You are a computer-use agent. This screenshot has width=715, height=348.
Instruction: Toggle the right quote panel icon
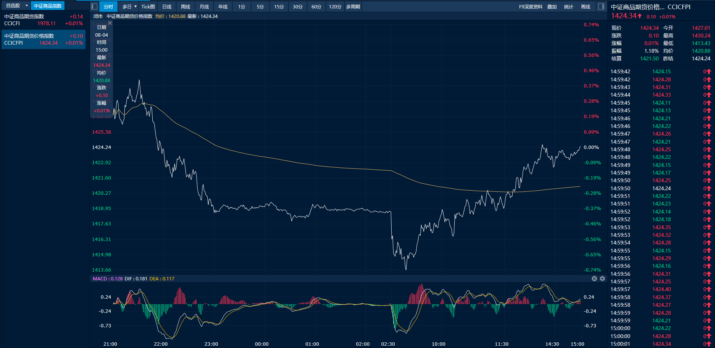click(x=601, y=6)
